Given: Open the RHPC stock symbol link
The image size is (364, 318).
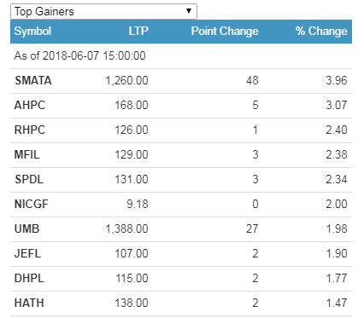Looking at the screenshot, I should (30, 130).
